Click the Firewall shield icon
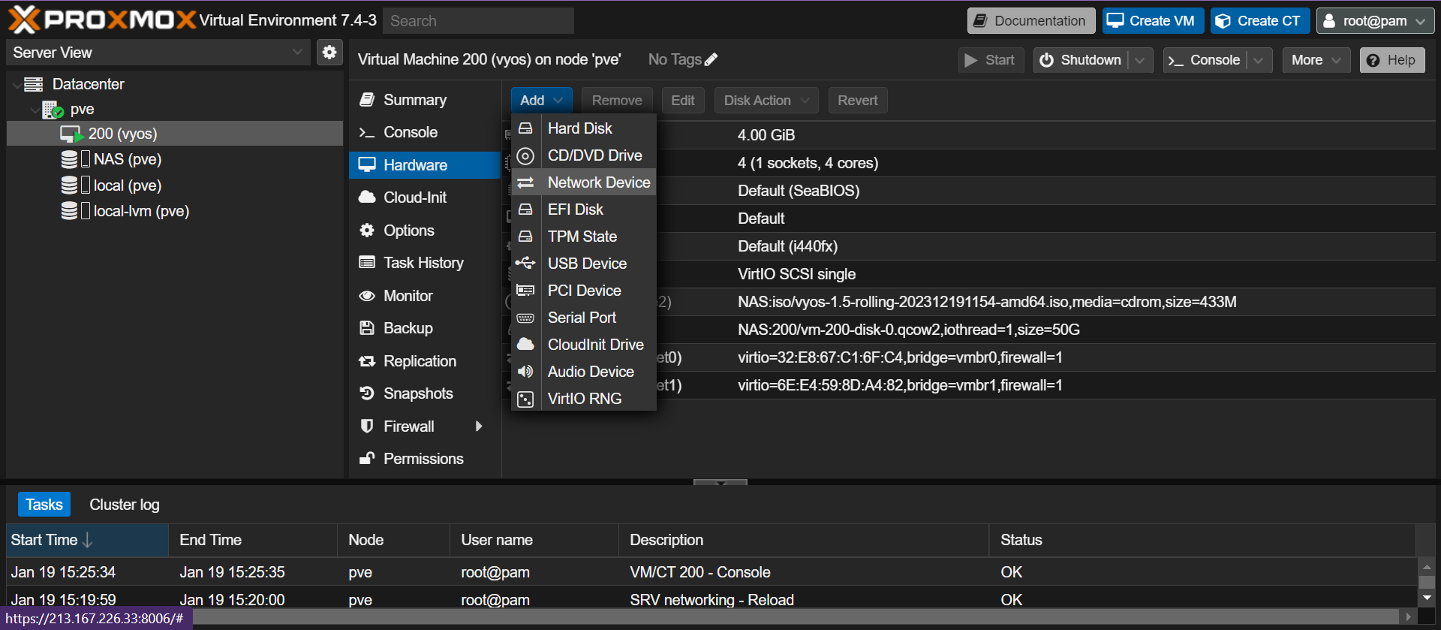 tap(367, 426)
